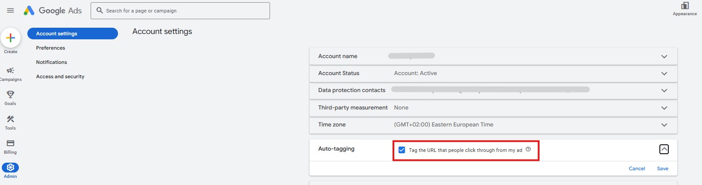Click the Create plus button
The image size is (702, 185).
(10, 38)
